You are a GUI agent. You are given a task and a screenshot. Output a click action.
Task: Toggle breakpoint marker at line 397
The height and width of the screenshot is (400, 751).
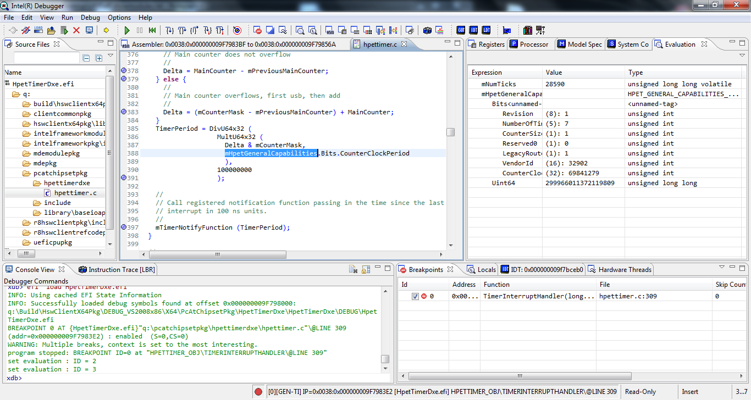124,227
